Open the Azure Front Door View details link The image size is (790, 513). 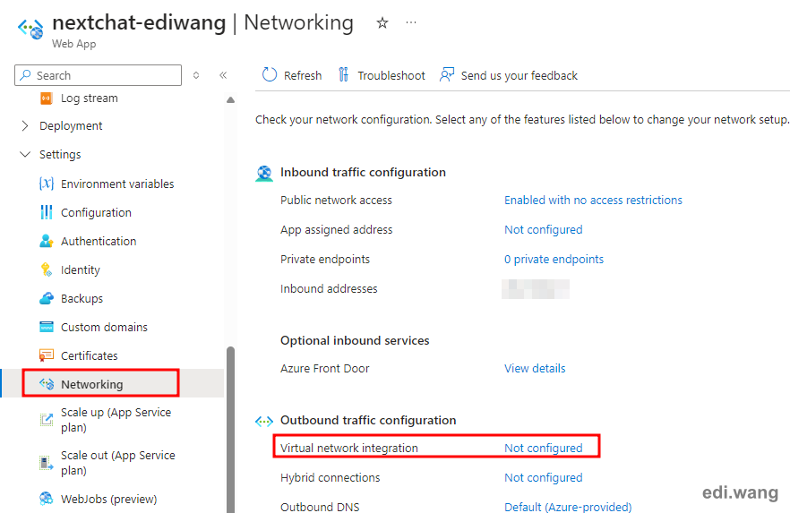(x=535, y=369)
